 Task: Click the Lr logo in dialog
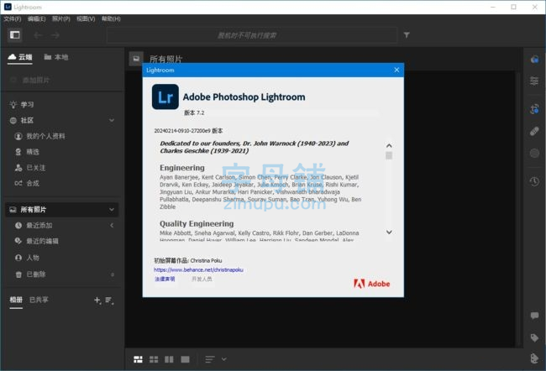pyautogui.click(x=165, y=97)
